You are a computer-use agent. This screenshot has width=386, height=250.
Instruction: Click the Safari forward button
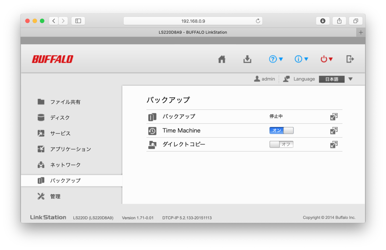click(63, 21)
